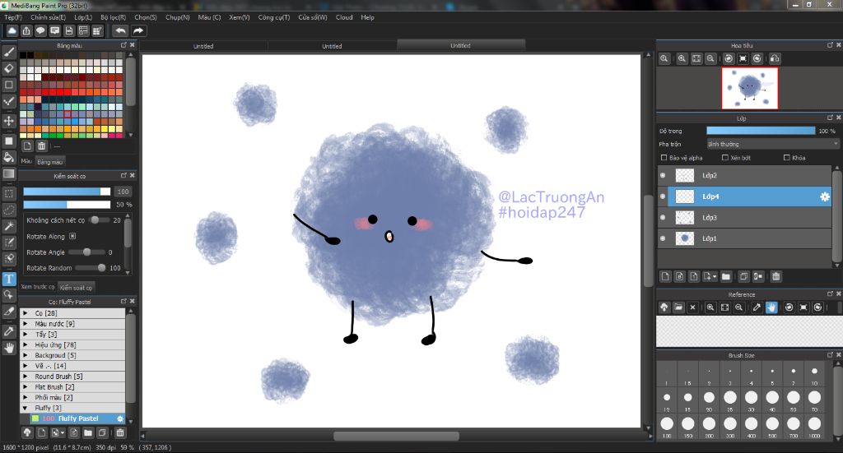The height and width of the screenshot is (453, 843).
Task: Collapse the Fluffy [3] brush group
Action: (x=26, y=408)
